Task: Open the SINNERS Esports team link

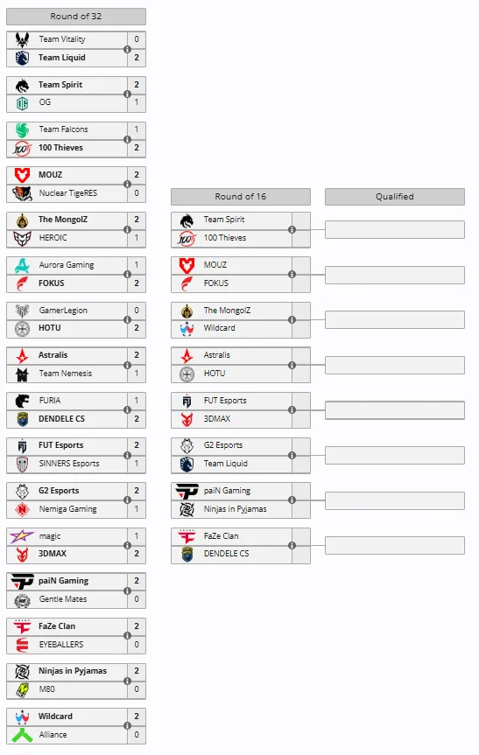Action: pyautogui.click(x=69, y=464)
